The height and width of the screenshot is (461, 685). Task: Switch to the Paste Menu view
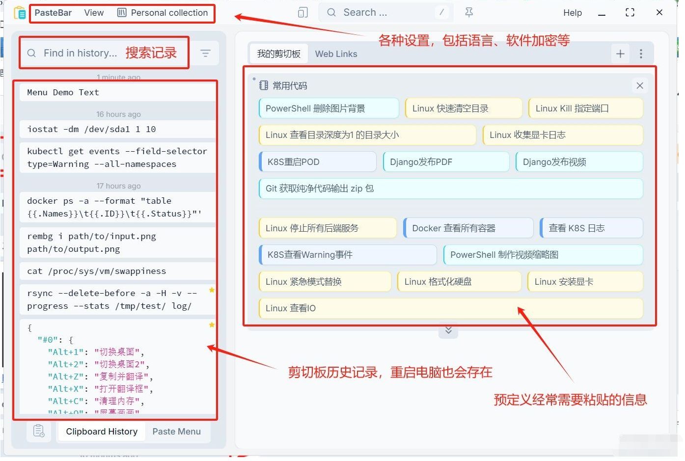(x=177, y=431)
